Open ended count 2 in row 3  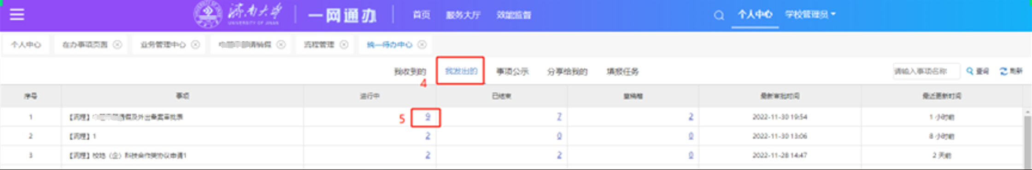coord(559,155)
